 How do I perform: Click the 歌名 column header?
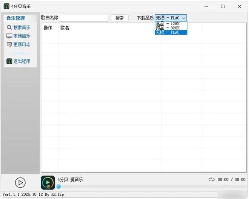click(x=65, y=28)
